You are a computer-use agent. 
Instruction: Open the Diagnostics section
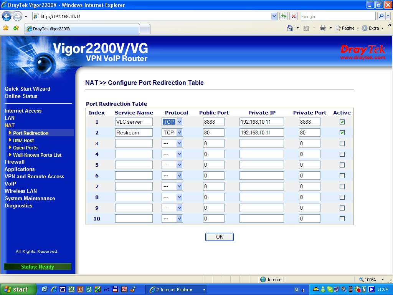[x=18, y=206]
